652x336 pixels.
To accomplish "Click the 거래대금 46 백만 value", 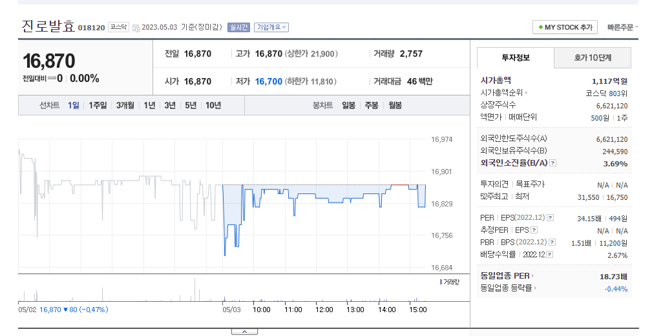I will pyautogui.click(x=419, y=81).
